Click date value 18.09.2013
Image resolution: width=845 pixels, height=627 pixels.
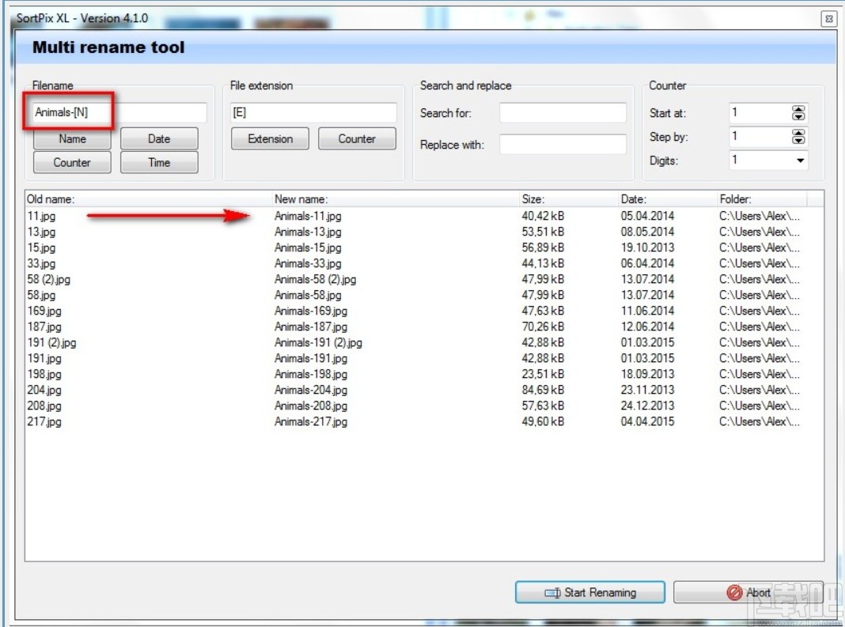click(x=647, y=374)
